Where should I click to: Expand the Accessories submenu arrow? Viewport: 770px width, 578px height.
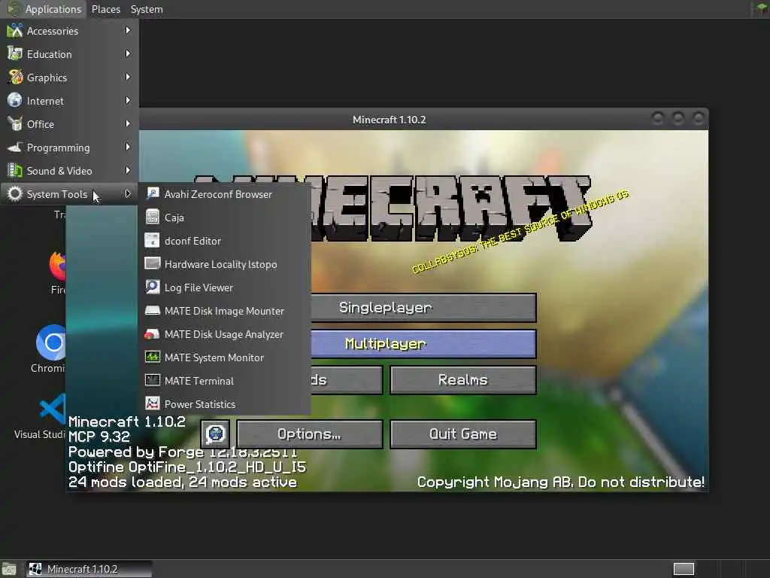pos(128,30)
